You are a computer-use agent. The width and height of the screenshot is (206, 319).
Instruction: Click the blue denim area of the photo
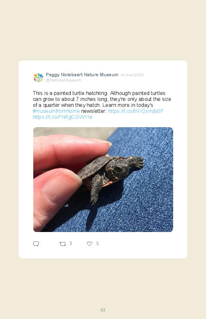click(x=142, y=203)
